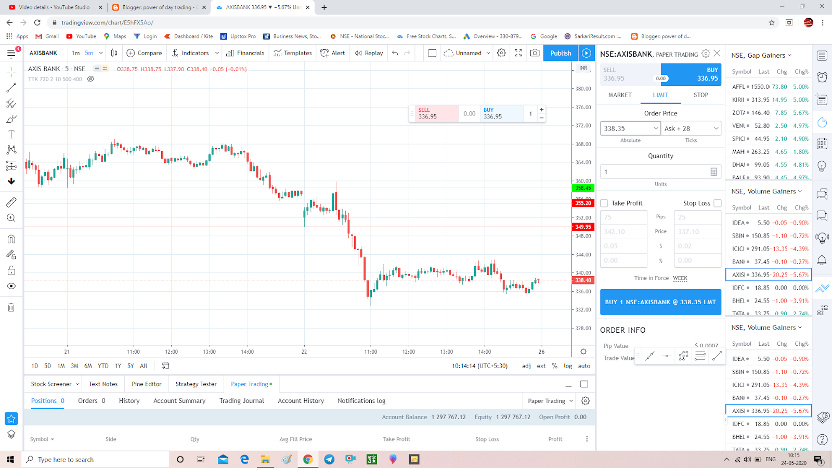Toggle magnet mode for drawings
Image resolution: width=832 pixels, height=468 pixels.
(11, 239)
